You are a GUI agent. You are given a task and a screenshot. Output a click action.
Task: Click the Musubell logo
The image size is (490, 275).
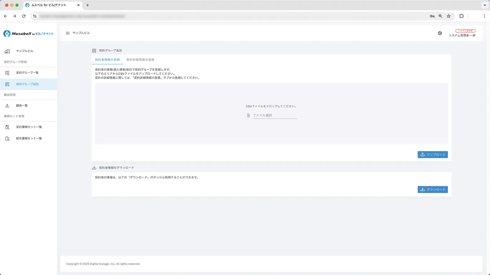(29, 34)
